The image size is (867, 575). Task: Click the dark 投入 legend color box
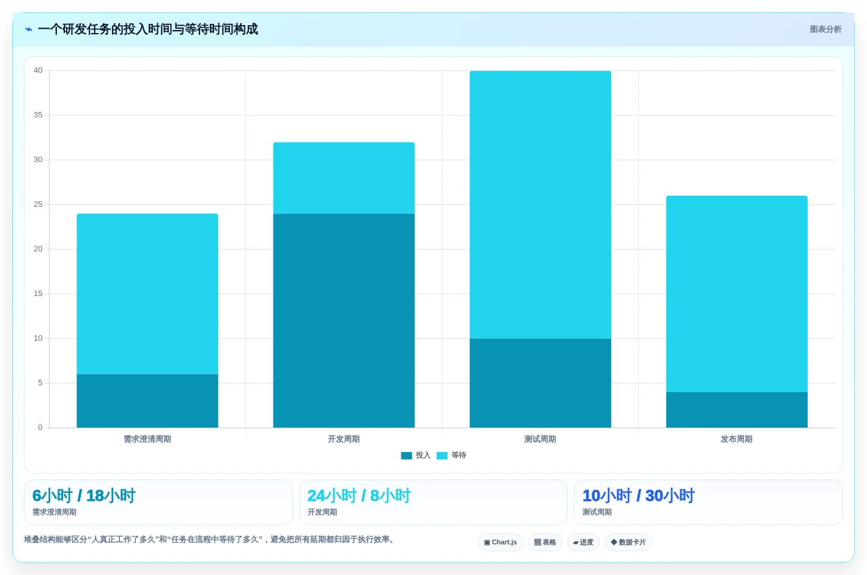click(406, 456)
